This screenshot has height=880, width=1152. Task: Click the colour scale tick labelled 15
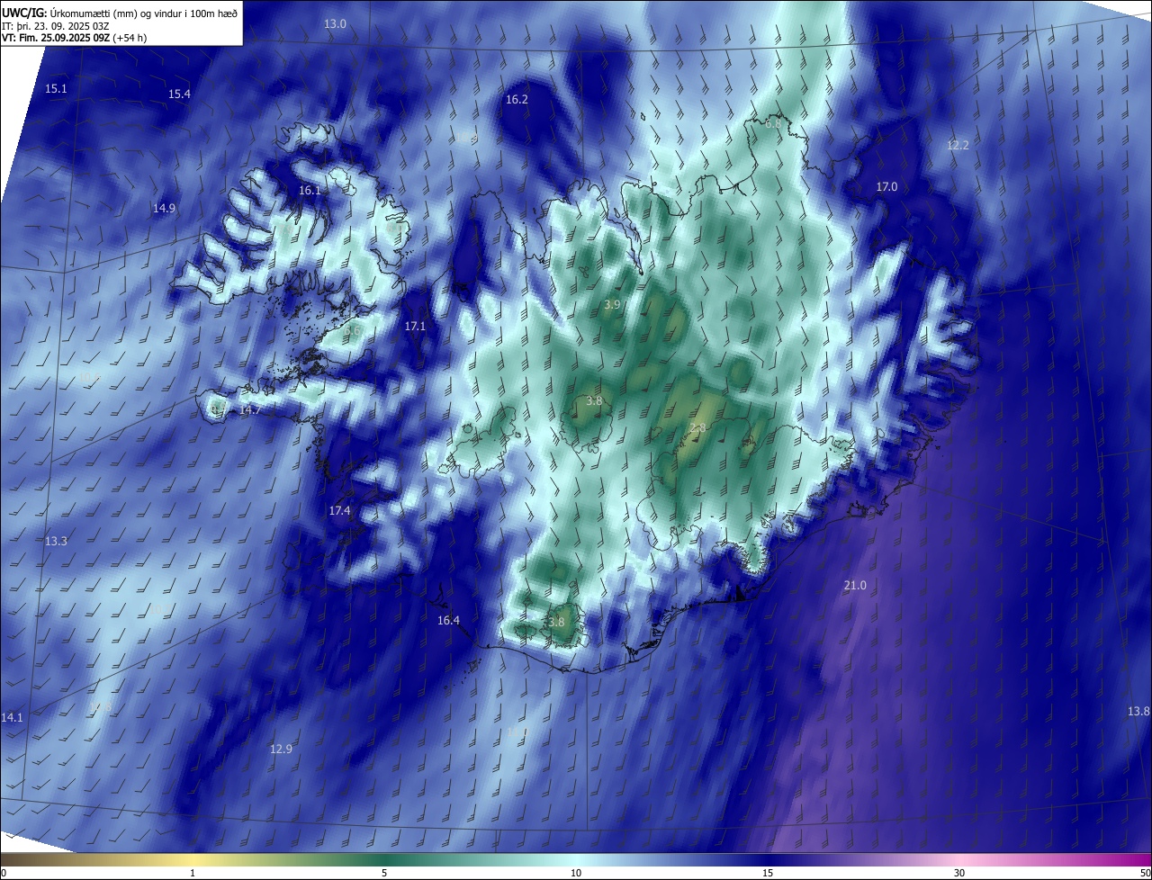768,873
